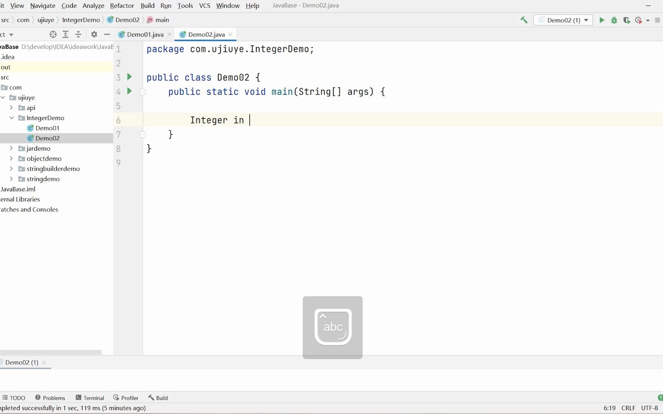Open the Problems tool window
The height and width of the screenshot is (414, 663).
click(x=50, y=398)
